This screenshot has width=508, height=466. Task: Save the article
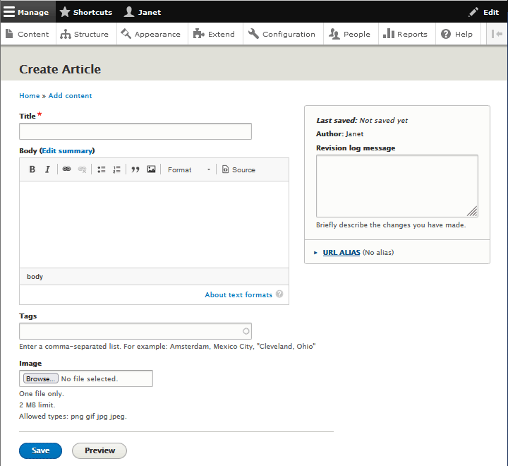[x=40, y=450]
